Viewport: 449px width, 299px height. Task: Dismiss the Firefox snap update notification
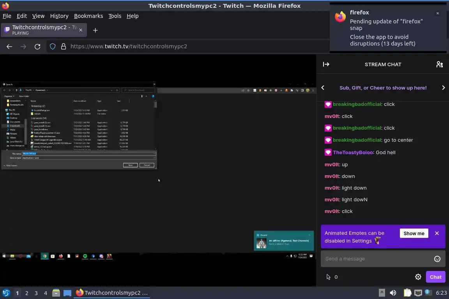[437, 13]
